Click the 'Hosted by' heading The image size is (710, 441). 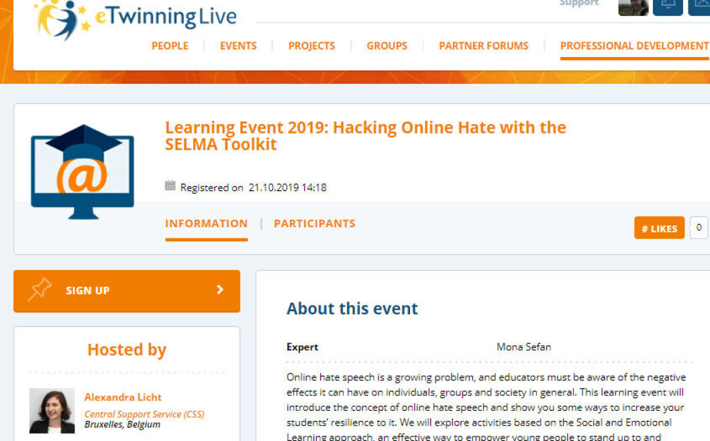pyautogui.click(x=127, y=350)
